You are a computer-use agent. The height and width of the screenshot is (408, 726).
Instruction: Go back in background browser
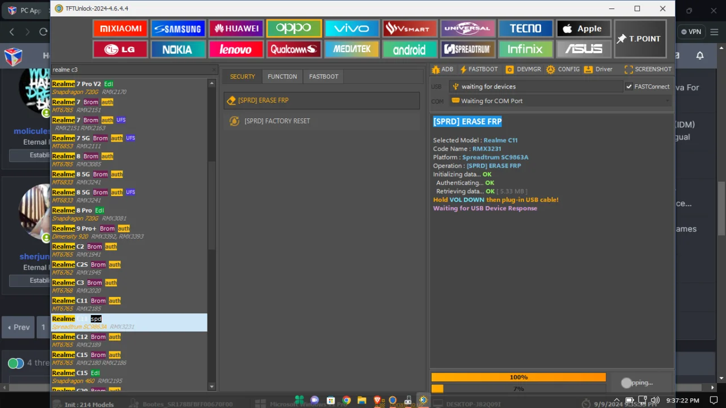click(x=12, y=32)
